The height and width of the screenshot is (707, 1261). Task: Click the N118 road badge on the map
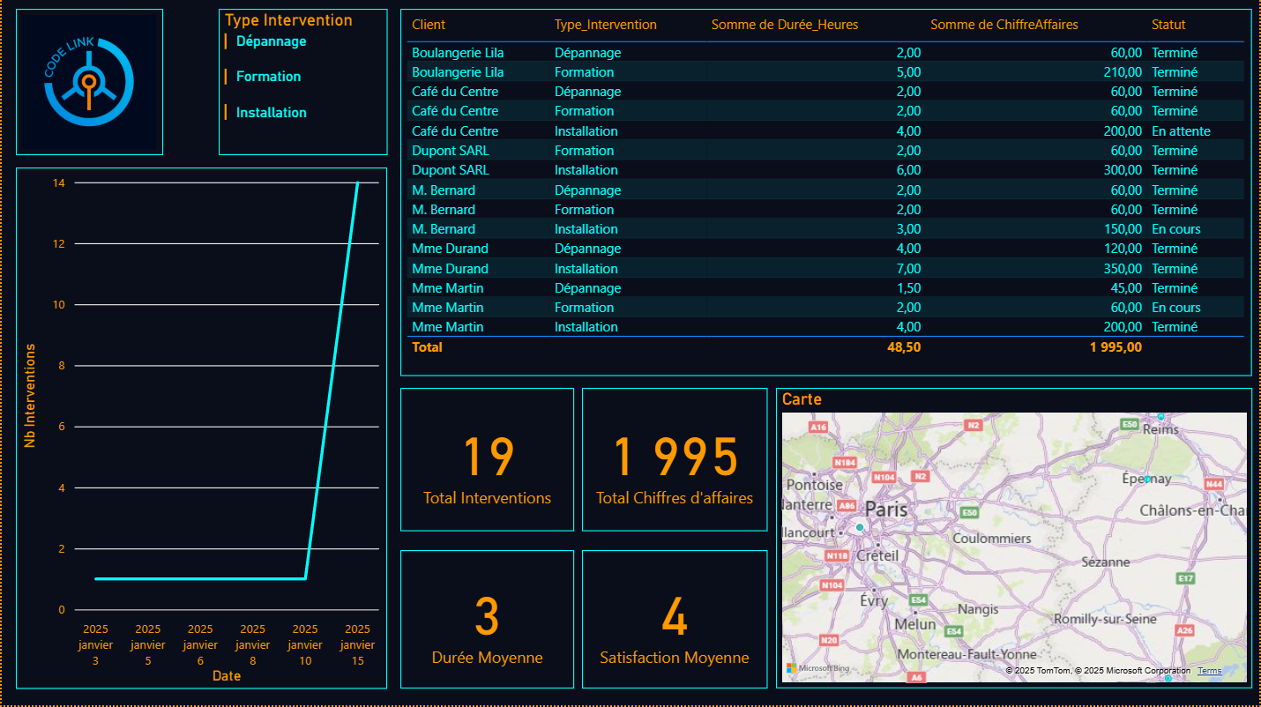(837, 555)
